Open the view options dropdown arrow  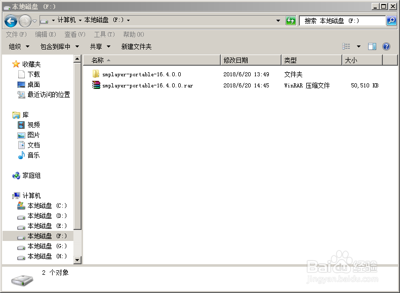pos(358,46)
